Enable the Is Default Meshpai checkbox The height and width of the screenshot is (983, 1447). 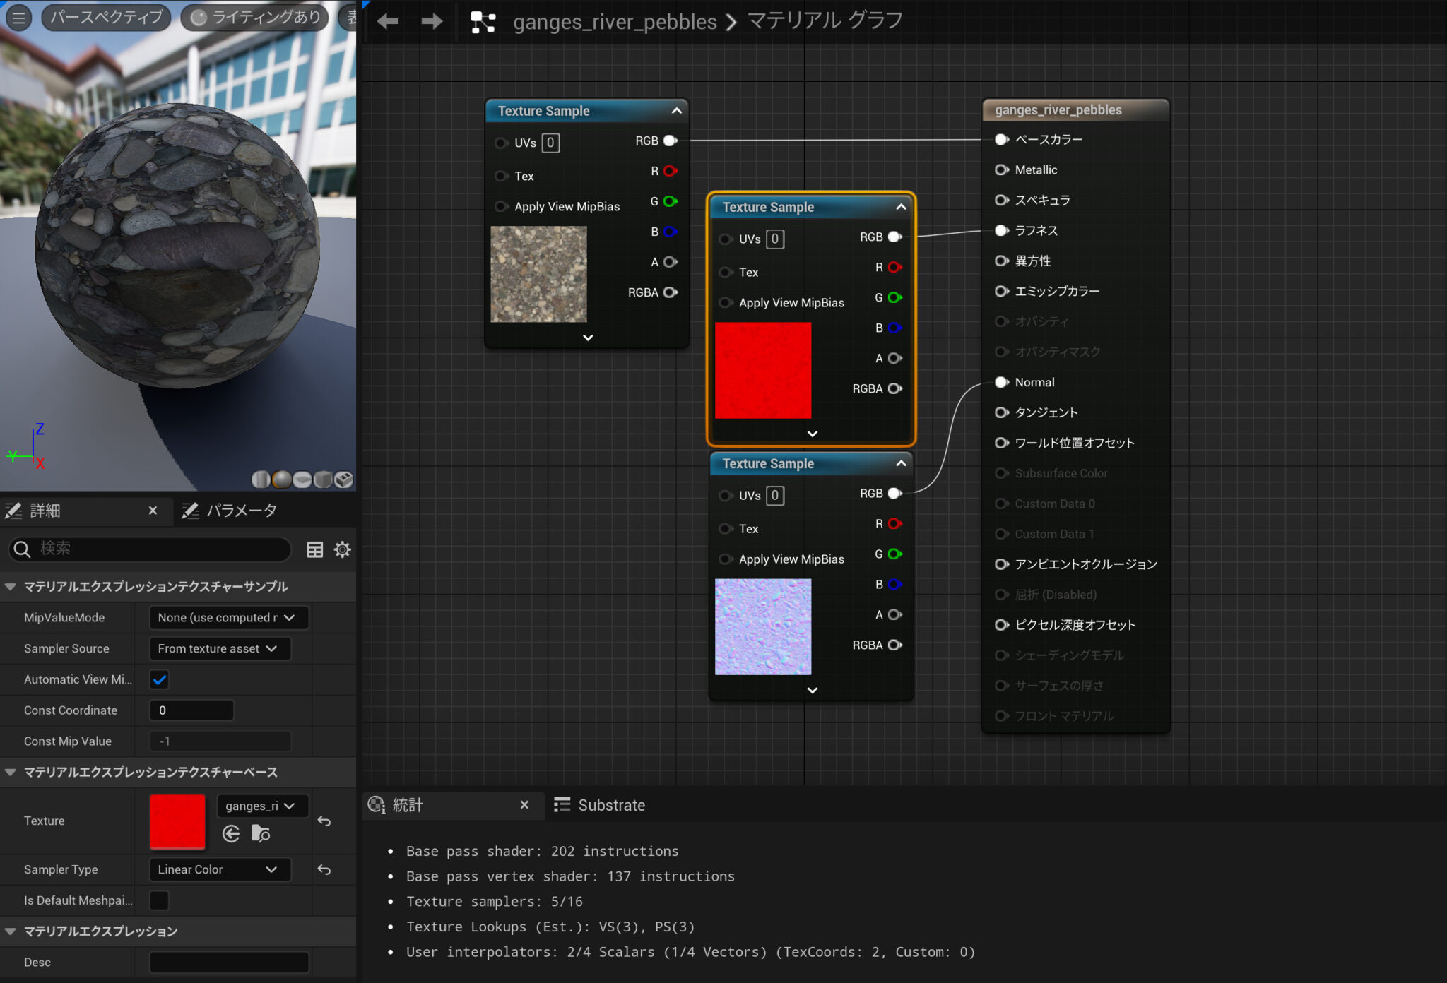tap(159, 900)
